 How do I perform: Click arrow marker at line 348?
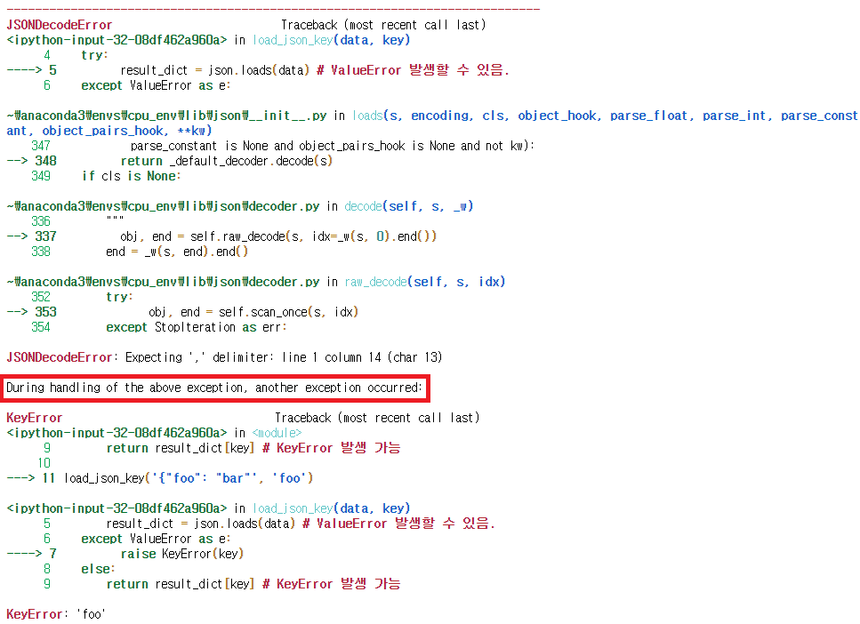(x=27, y=160)
